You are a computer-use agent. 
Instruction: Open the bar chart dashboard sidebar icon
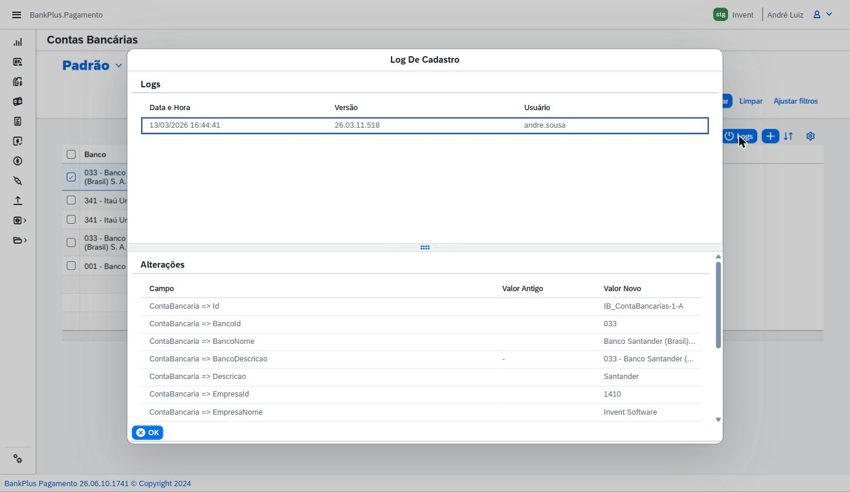18,42
